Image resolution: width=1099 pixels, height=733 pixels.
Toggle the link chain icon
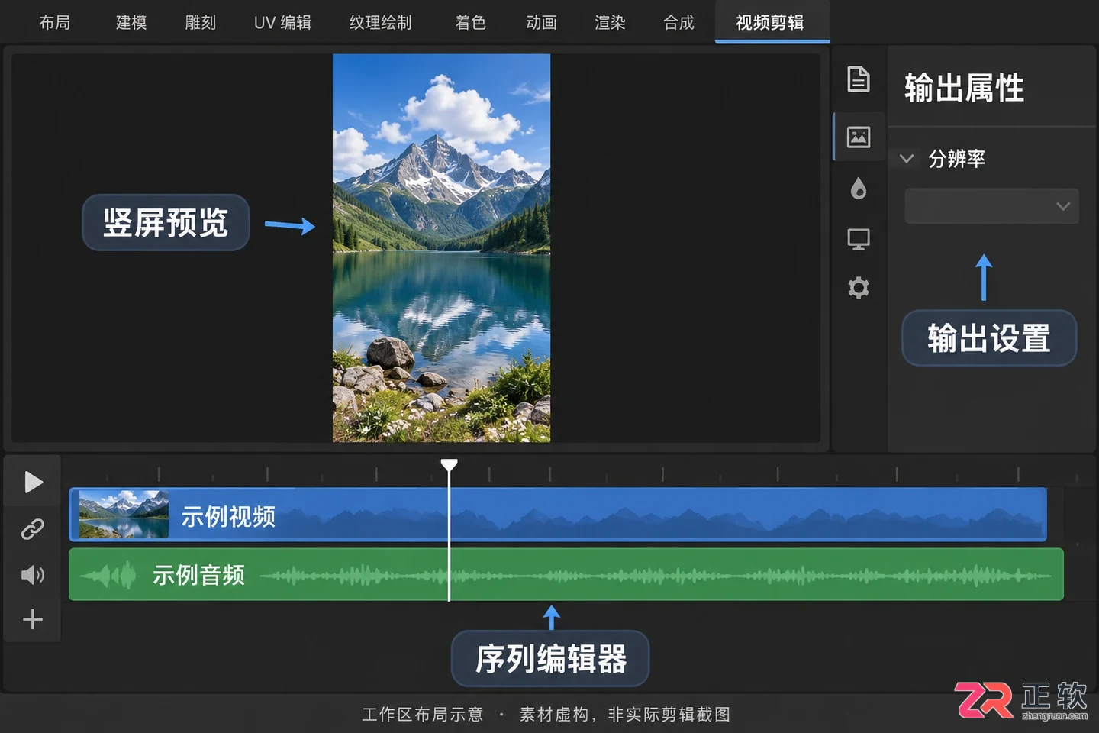click(x=33, y=528)
